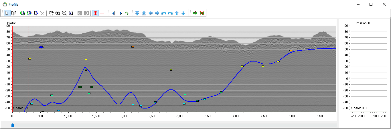Click the blue down arrow icon

(x=183, y=13)
